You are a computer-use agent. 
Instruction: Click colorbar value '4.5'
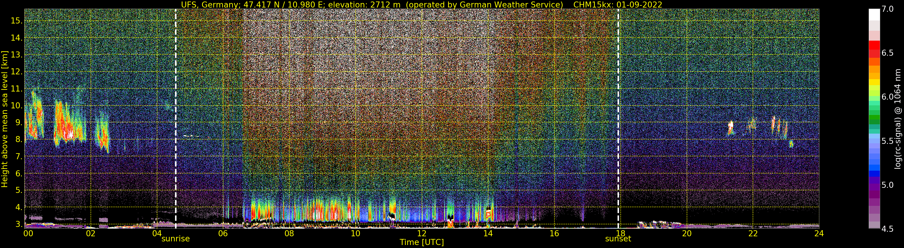pyautogui.click(x=887, y=229)
